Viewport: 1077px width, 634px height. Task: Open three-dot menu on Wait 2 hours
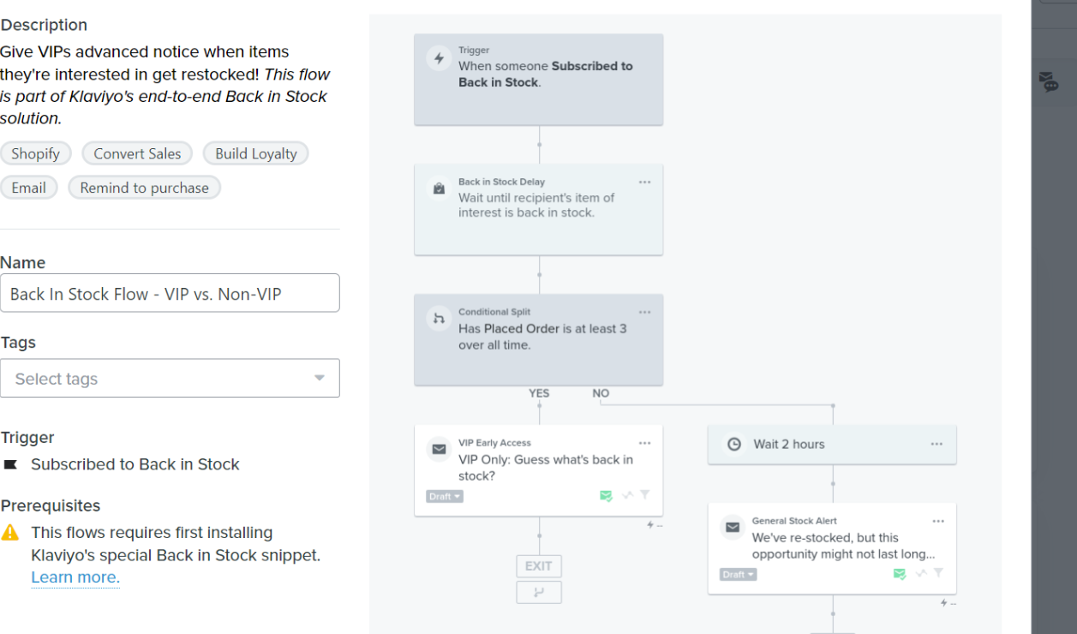tap(936, 445)
